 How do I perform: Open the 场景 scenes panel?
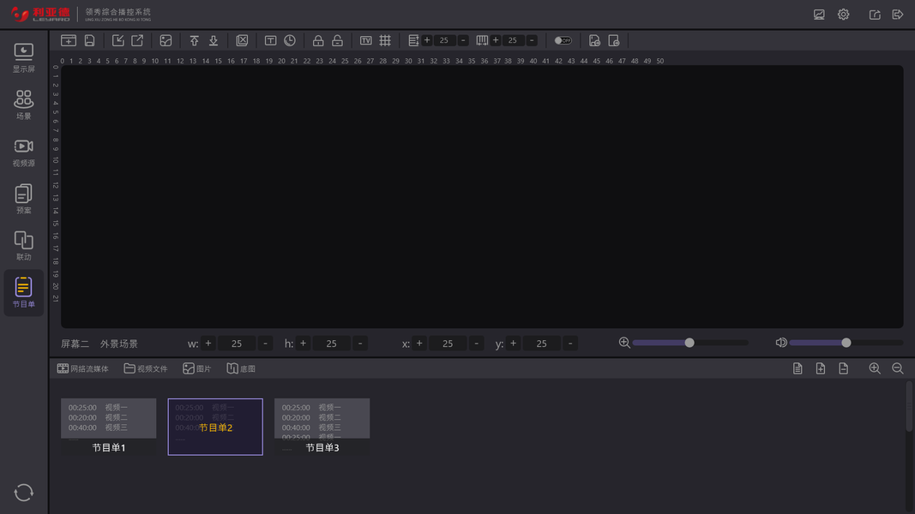point(23,105)
